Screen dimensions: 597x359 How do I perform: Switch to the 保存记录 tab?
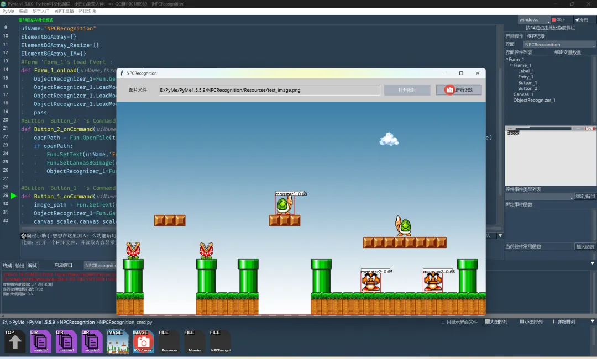pos(536,36)
